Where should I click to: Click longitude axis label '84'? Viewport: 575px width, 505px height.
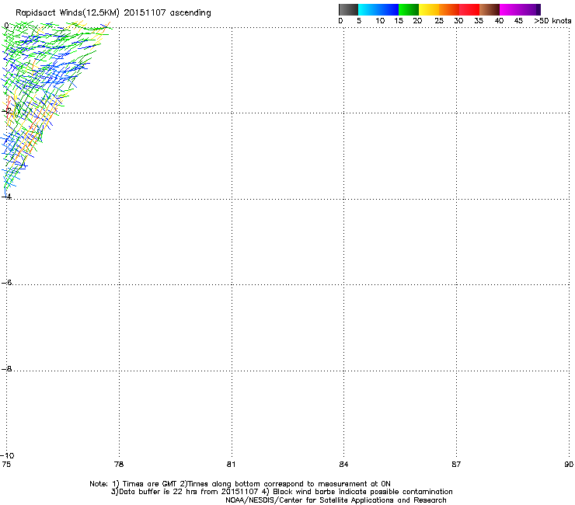click(x=343, y=465)
